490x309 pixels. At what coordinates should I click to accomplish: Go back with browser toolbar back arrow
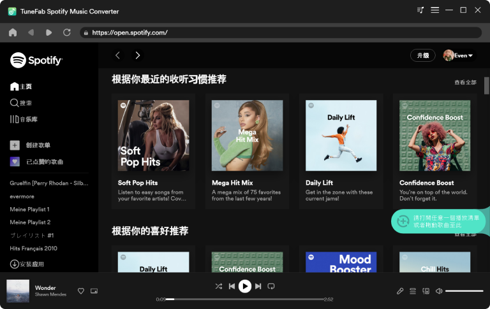tap(31, 32)
